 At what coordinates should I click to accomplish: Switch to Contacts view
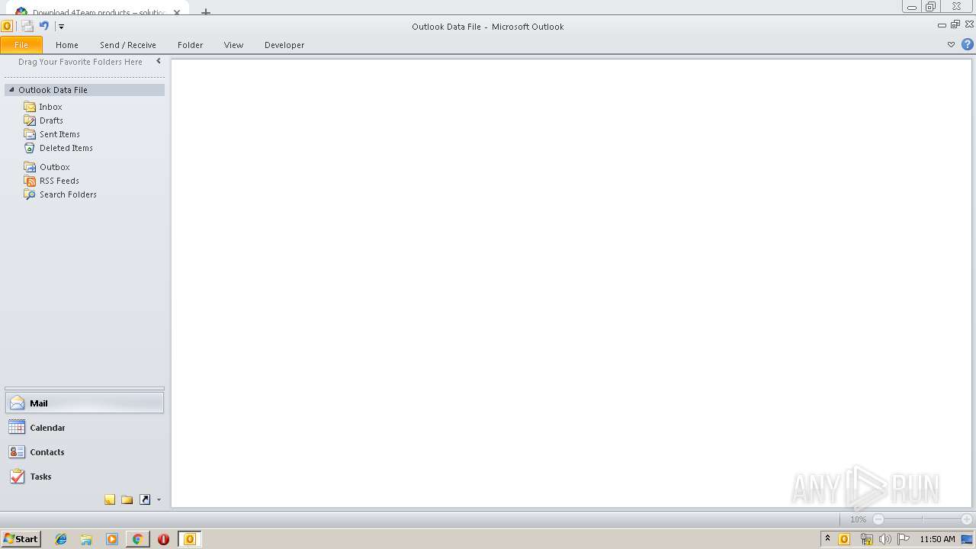(85, 452)
